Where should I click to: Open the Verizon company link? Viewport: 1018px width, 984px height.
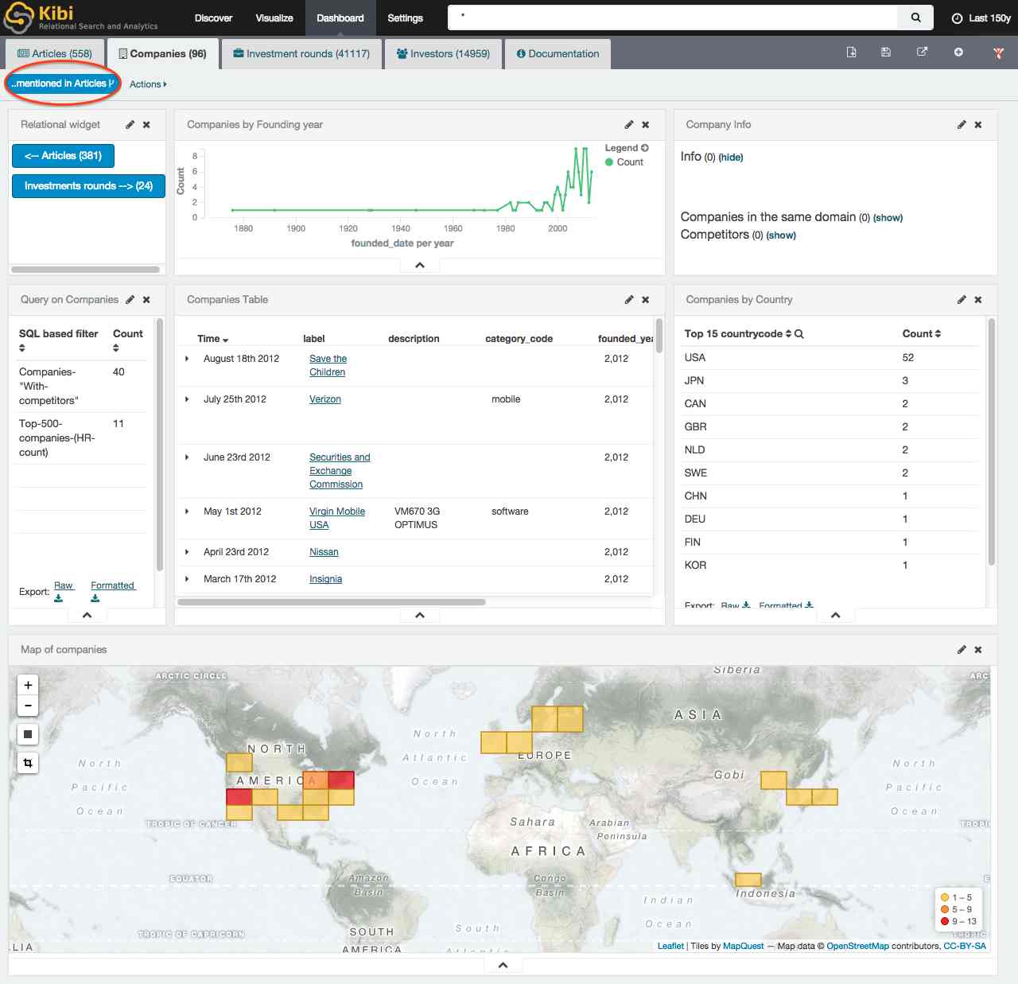[324, 399]
